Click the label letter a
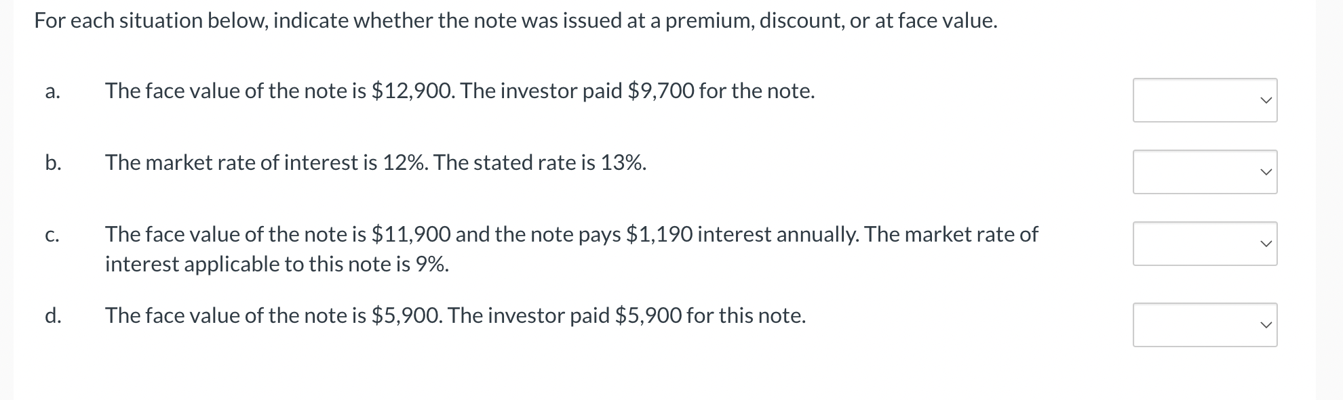 tap(53, 91)
